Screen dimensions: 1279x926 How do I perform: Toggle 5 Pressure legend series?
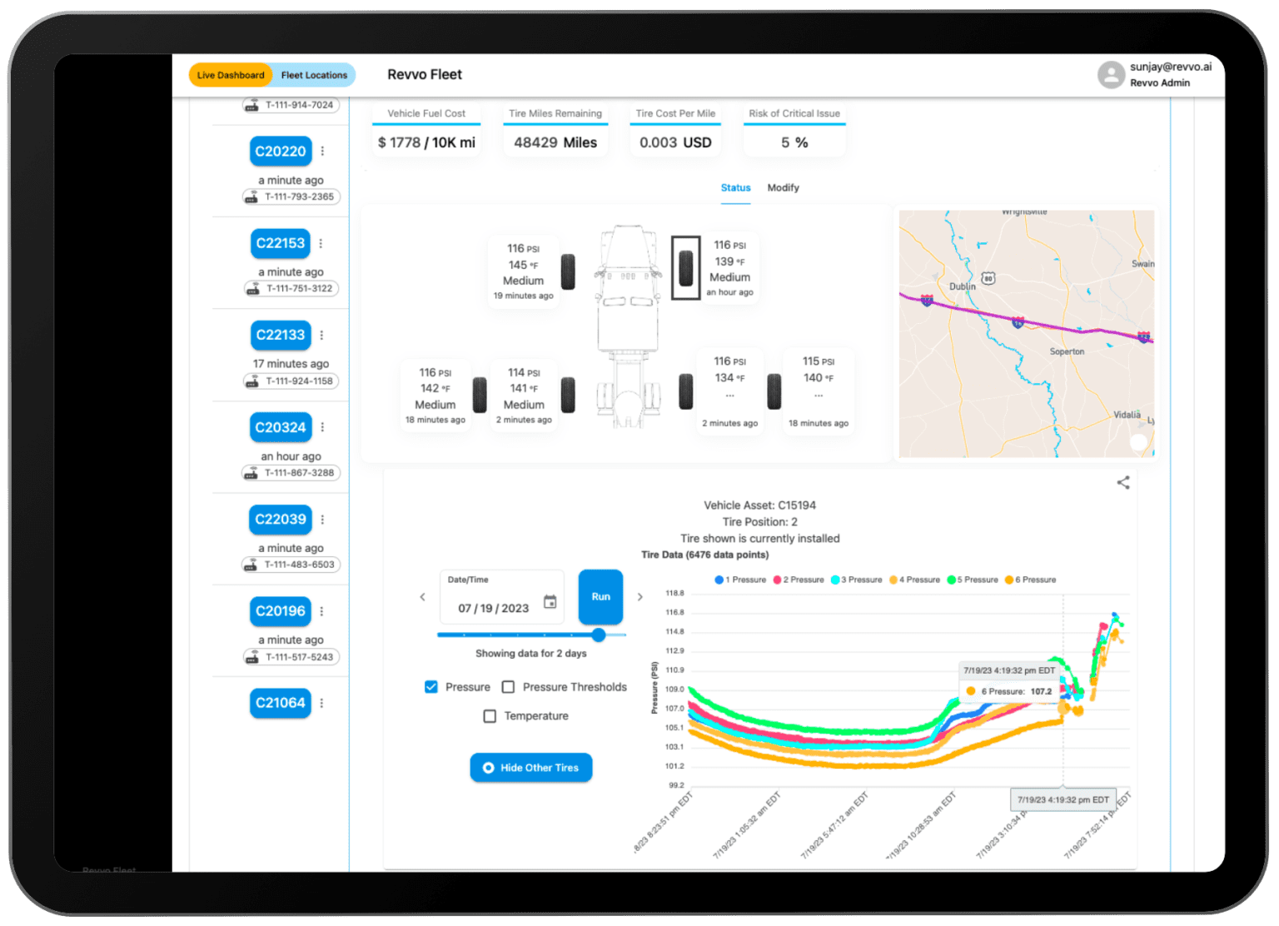[973, 580]
